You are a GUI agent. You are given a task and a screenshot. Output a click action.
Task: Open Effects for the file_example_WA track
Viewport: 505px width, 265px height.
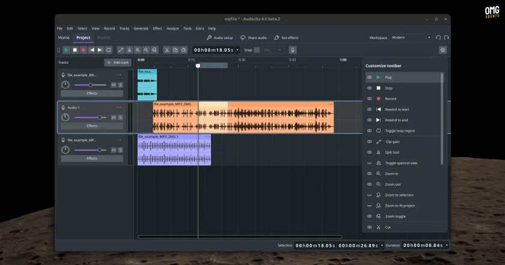(92, 93)
